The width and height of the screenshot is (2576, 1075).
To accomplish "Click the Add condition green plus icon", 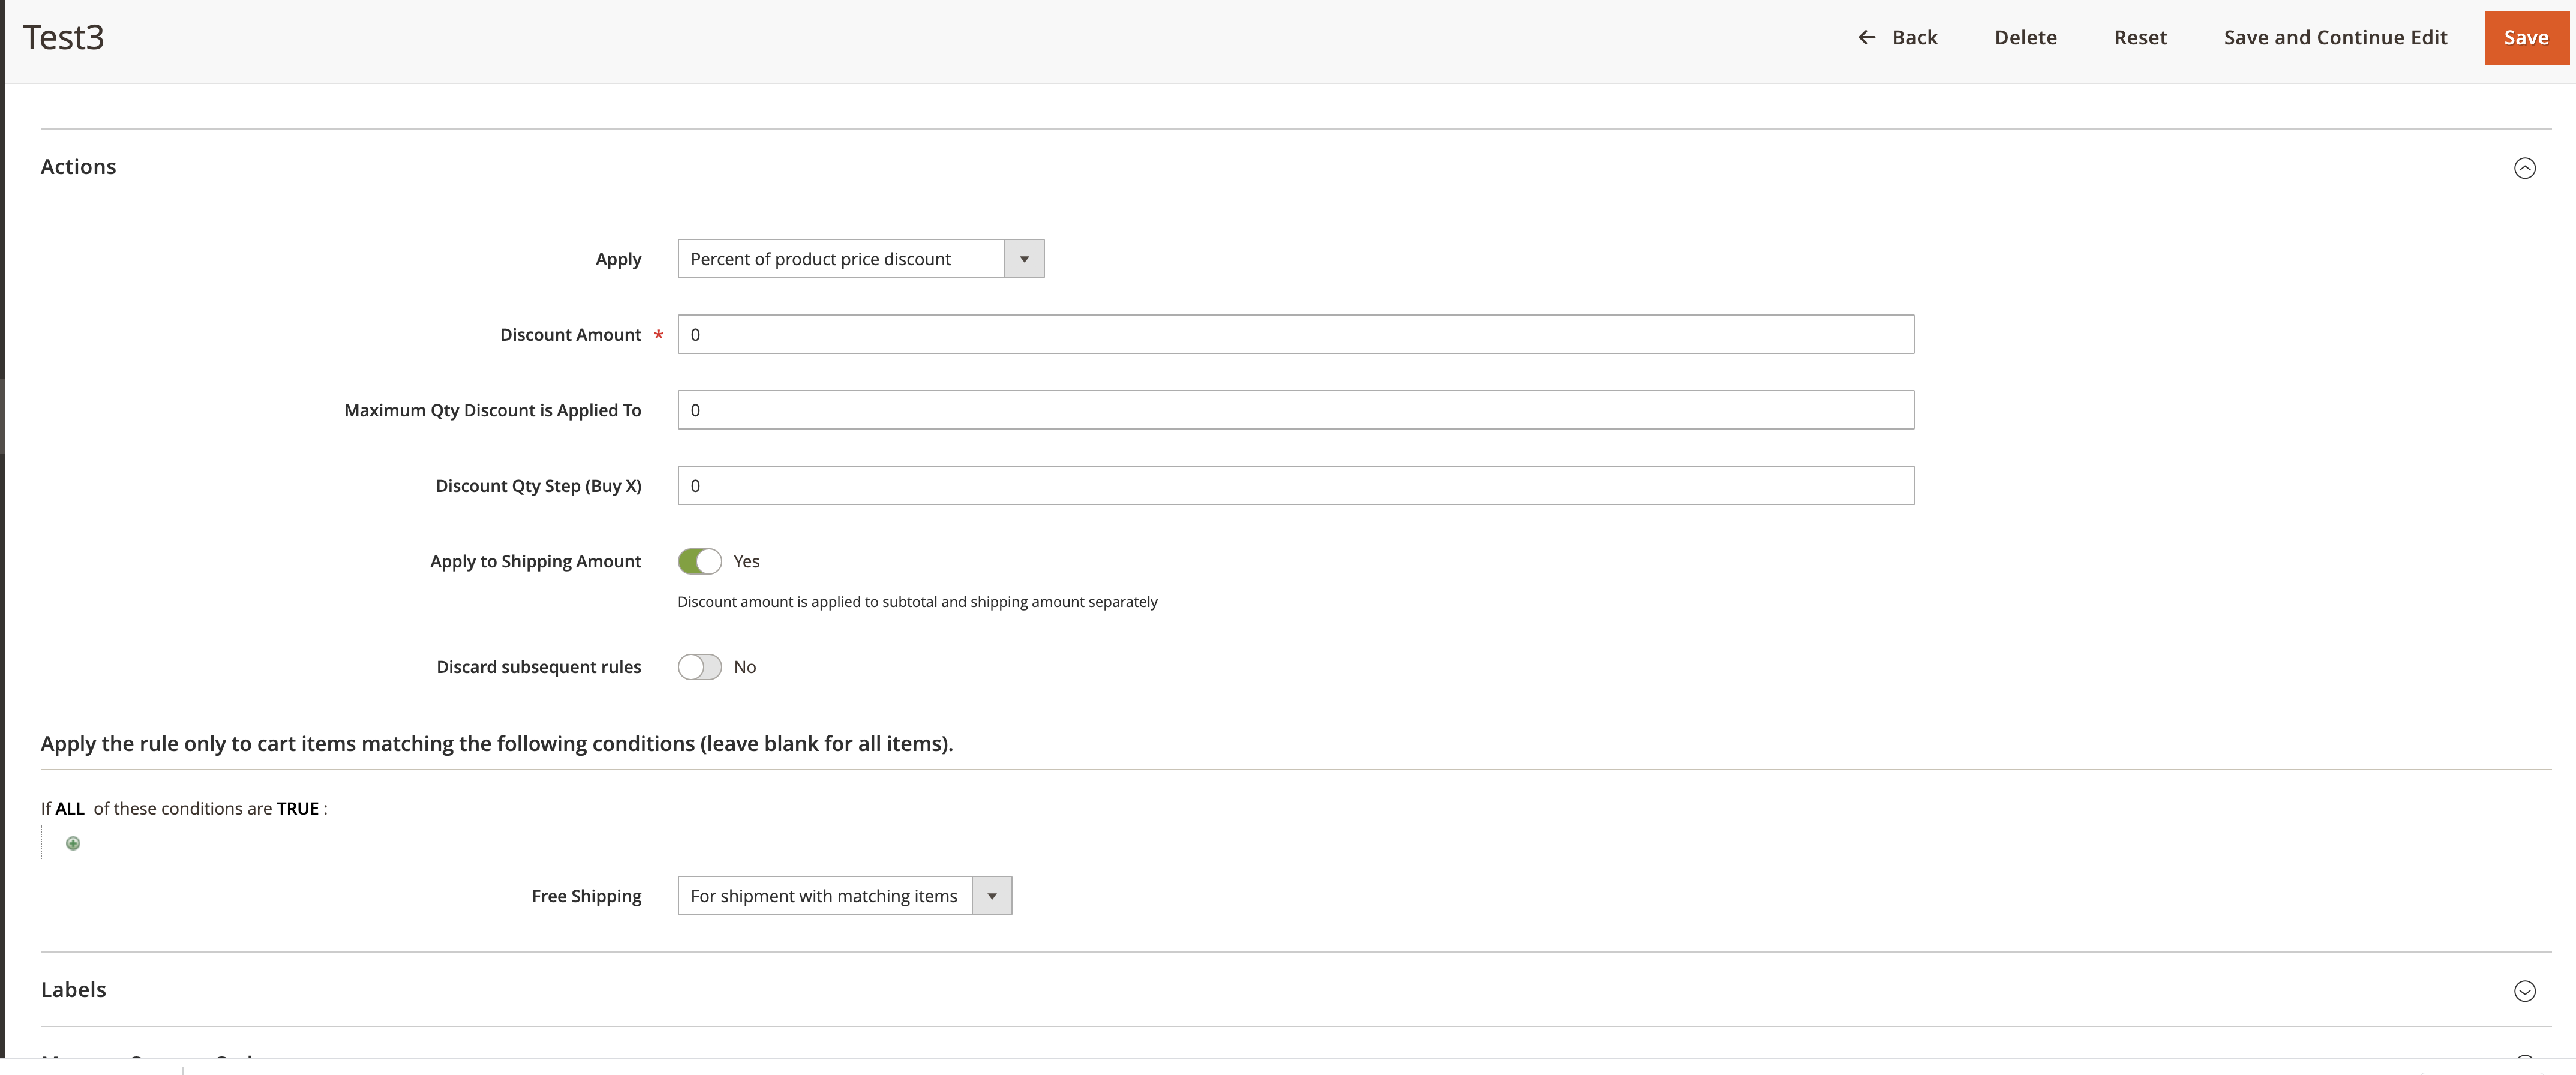I will [72, 842].
